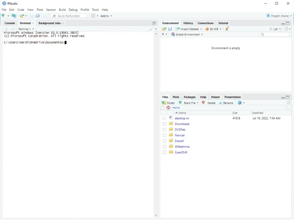Click the Folder button to create new folder
This screenshot has height=220, width=294.
coord(168,103)
